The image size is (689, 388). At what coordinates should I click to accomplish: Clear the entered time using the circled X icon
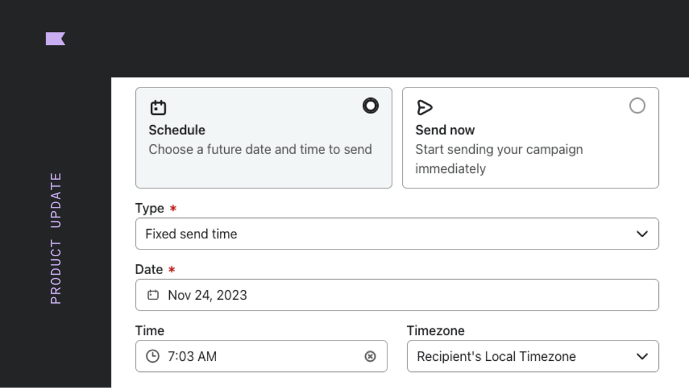coord(370,356)
